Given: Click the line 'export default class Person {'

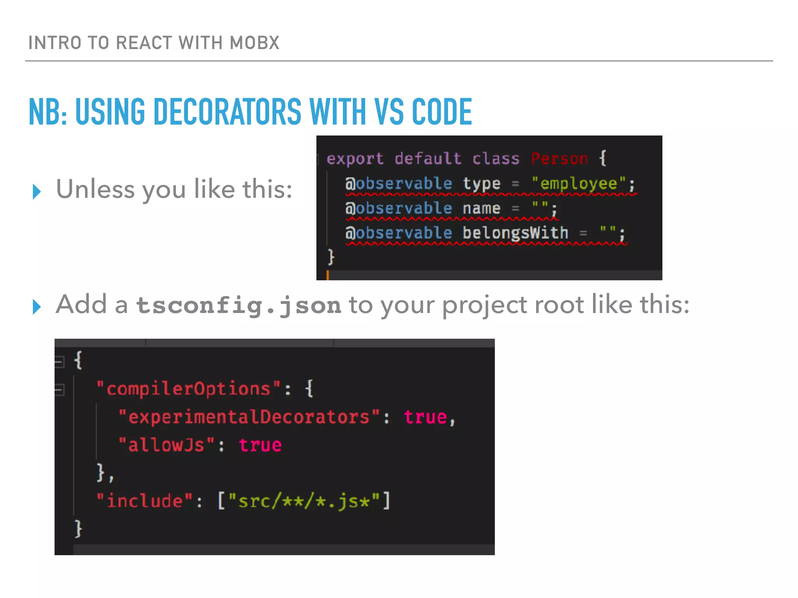Looking at the screenshot, I should (466, 159).
